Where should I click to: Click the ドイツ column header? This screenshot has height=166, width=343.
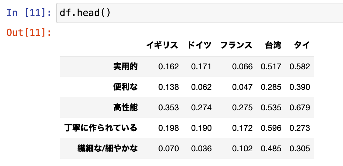pyautogui.click(x=199, y=45)
